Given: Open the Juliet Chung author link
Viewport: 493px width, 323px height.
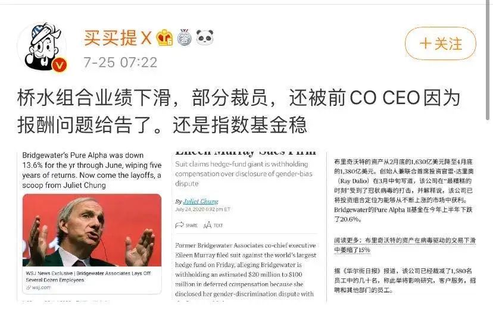Looking at the screenshot, I should [x=201, y=201].
